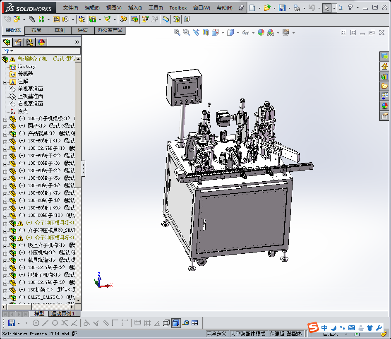
Task: Open the 插入(I) menu
Action: point(135,8)
